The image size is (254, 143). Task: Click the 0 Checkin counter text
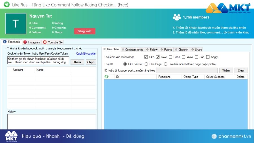click(59, 28)
